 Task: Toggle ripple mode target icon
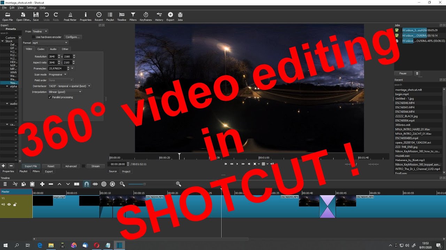[104, 184]
